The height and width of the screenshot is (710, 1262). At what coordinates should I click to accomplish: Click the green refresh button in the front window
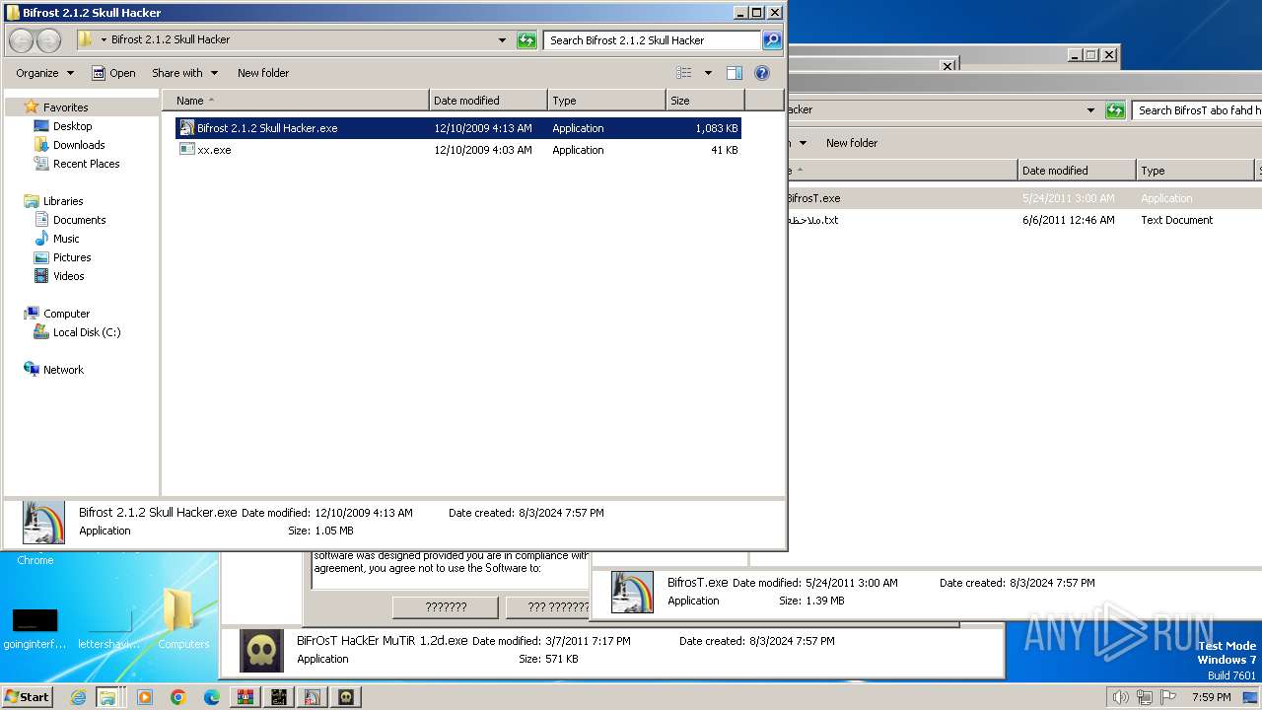tap(526, 40)
